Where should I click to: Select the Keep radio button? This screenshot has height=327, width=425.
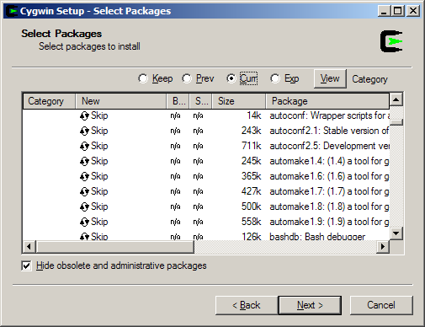[x=143, y=78]
